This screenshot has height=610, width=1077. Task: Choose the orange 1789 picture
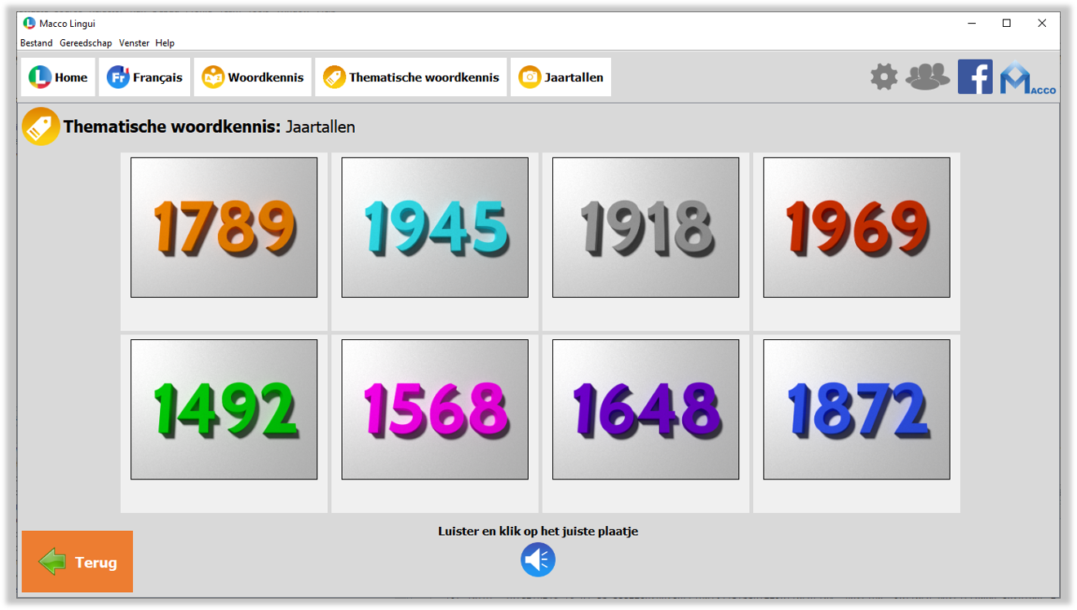tap(224, 228)
